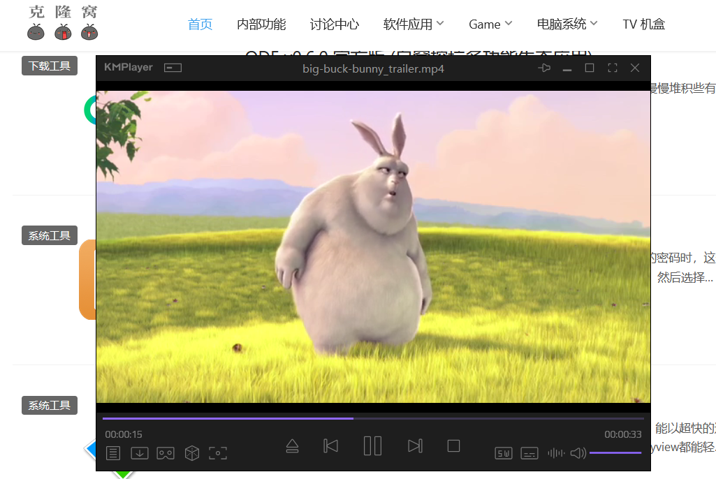The width and height of the screenshot is (716, 479).
Task: Open the 首页 tab on the website
Action: coord(200,24)
